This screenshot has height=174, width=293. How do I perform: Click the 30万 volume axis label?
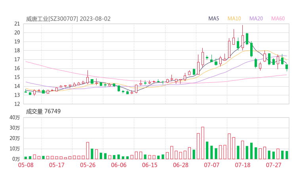(x=15, y=128)
